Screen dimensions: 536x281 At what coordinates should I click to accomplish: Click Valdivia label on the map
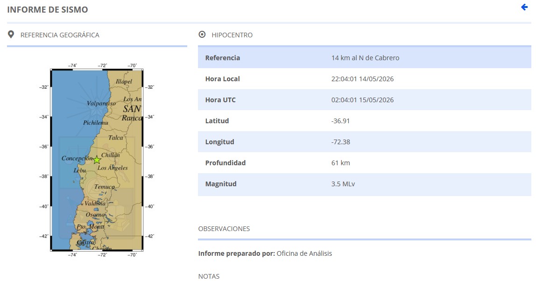[x=95, y=203]
